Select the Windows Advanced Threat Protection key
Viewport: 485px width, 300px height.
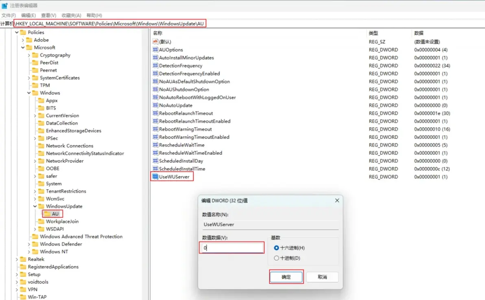(x=81, y=236)
